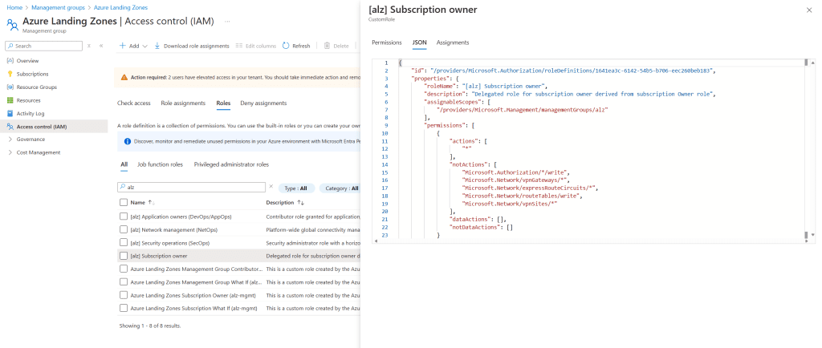Click the Activity Log icon
This screenshot has height=348, width=822.
(x=10, y=113)
